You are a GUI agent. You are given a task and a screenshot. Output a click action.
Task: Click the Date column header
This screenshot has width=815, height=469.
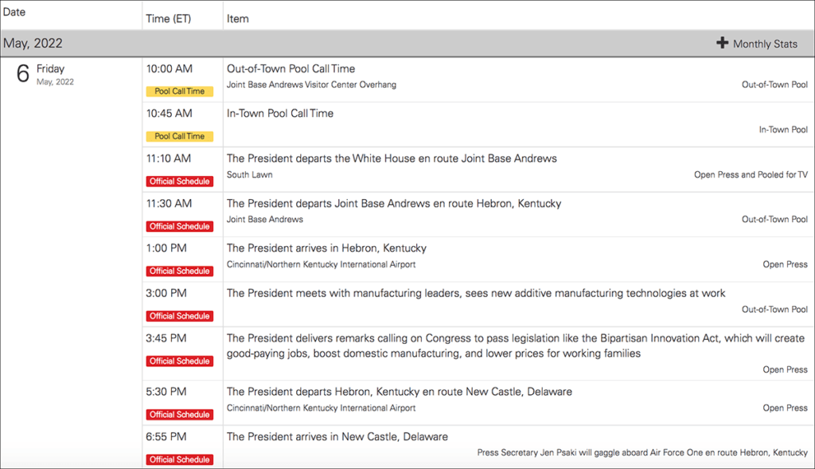(14, 13)
